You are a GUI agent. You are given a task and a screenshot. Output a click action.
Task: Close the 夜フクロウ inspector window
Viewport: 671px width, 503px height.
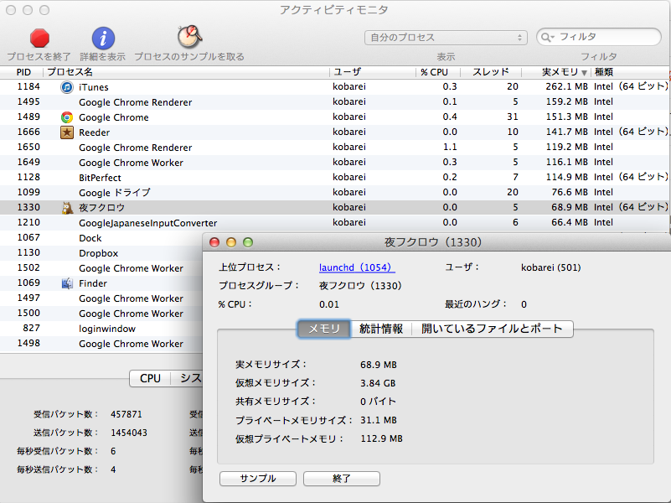tap(214, 243)
